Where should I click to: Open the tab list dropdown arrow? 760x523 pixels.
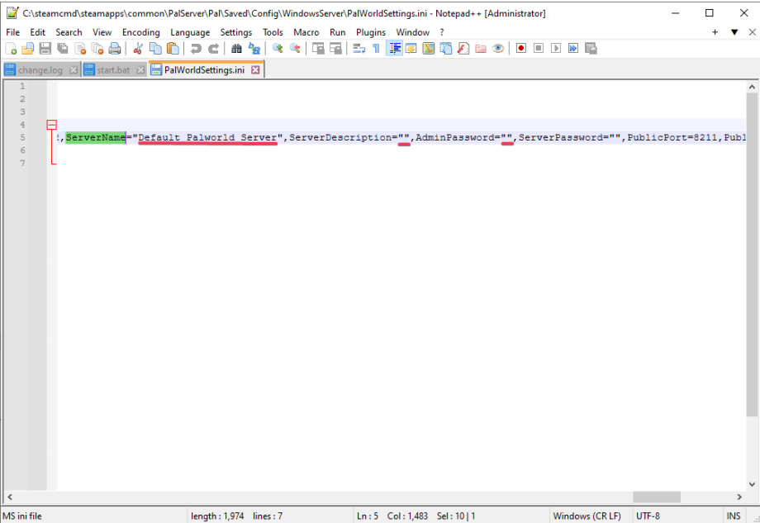(x=734, y=31)
